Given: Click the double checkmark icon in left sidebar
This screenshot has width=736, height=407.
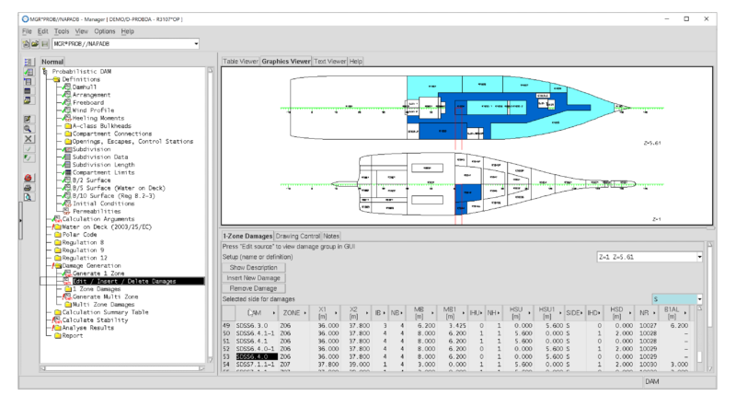Looking at the screenshot, I should (x=29, y=157).
